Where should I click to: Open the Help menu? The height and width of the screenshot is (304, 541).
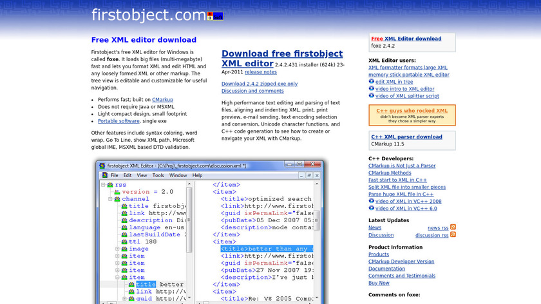(197, 175)
